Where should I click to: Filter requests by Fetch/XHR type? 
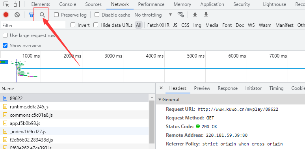158,25
